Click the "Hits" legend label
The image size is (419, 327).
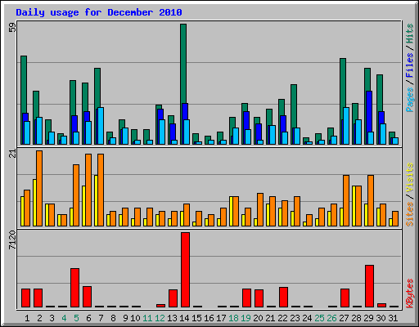[x=409, y=34]
